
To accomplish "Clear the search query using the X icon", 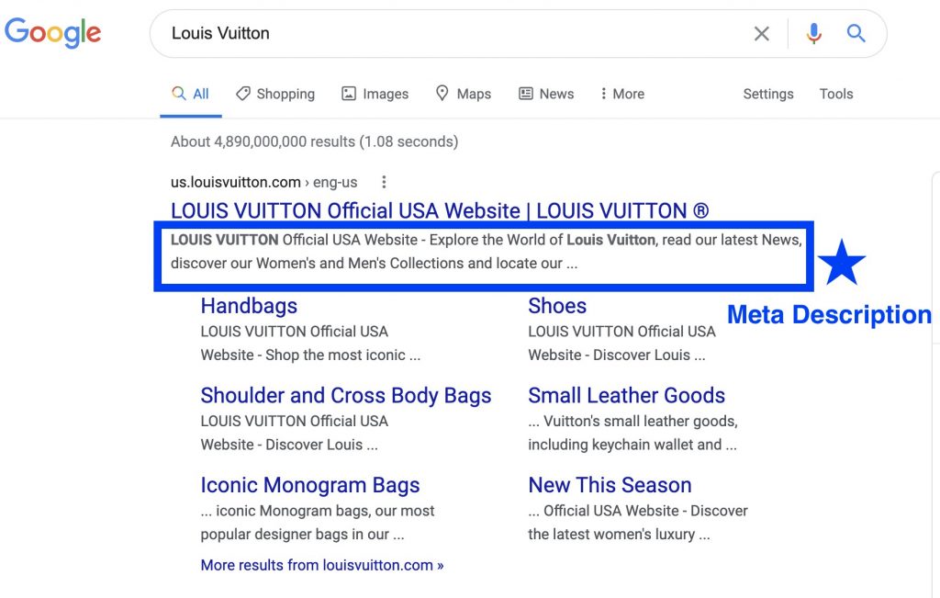I will 761,33.
